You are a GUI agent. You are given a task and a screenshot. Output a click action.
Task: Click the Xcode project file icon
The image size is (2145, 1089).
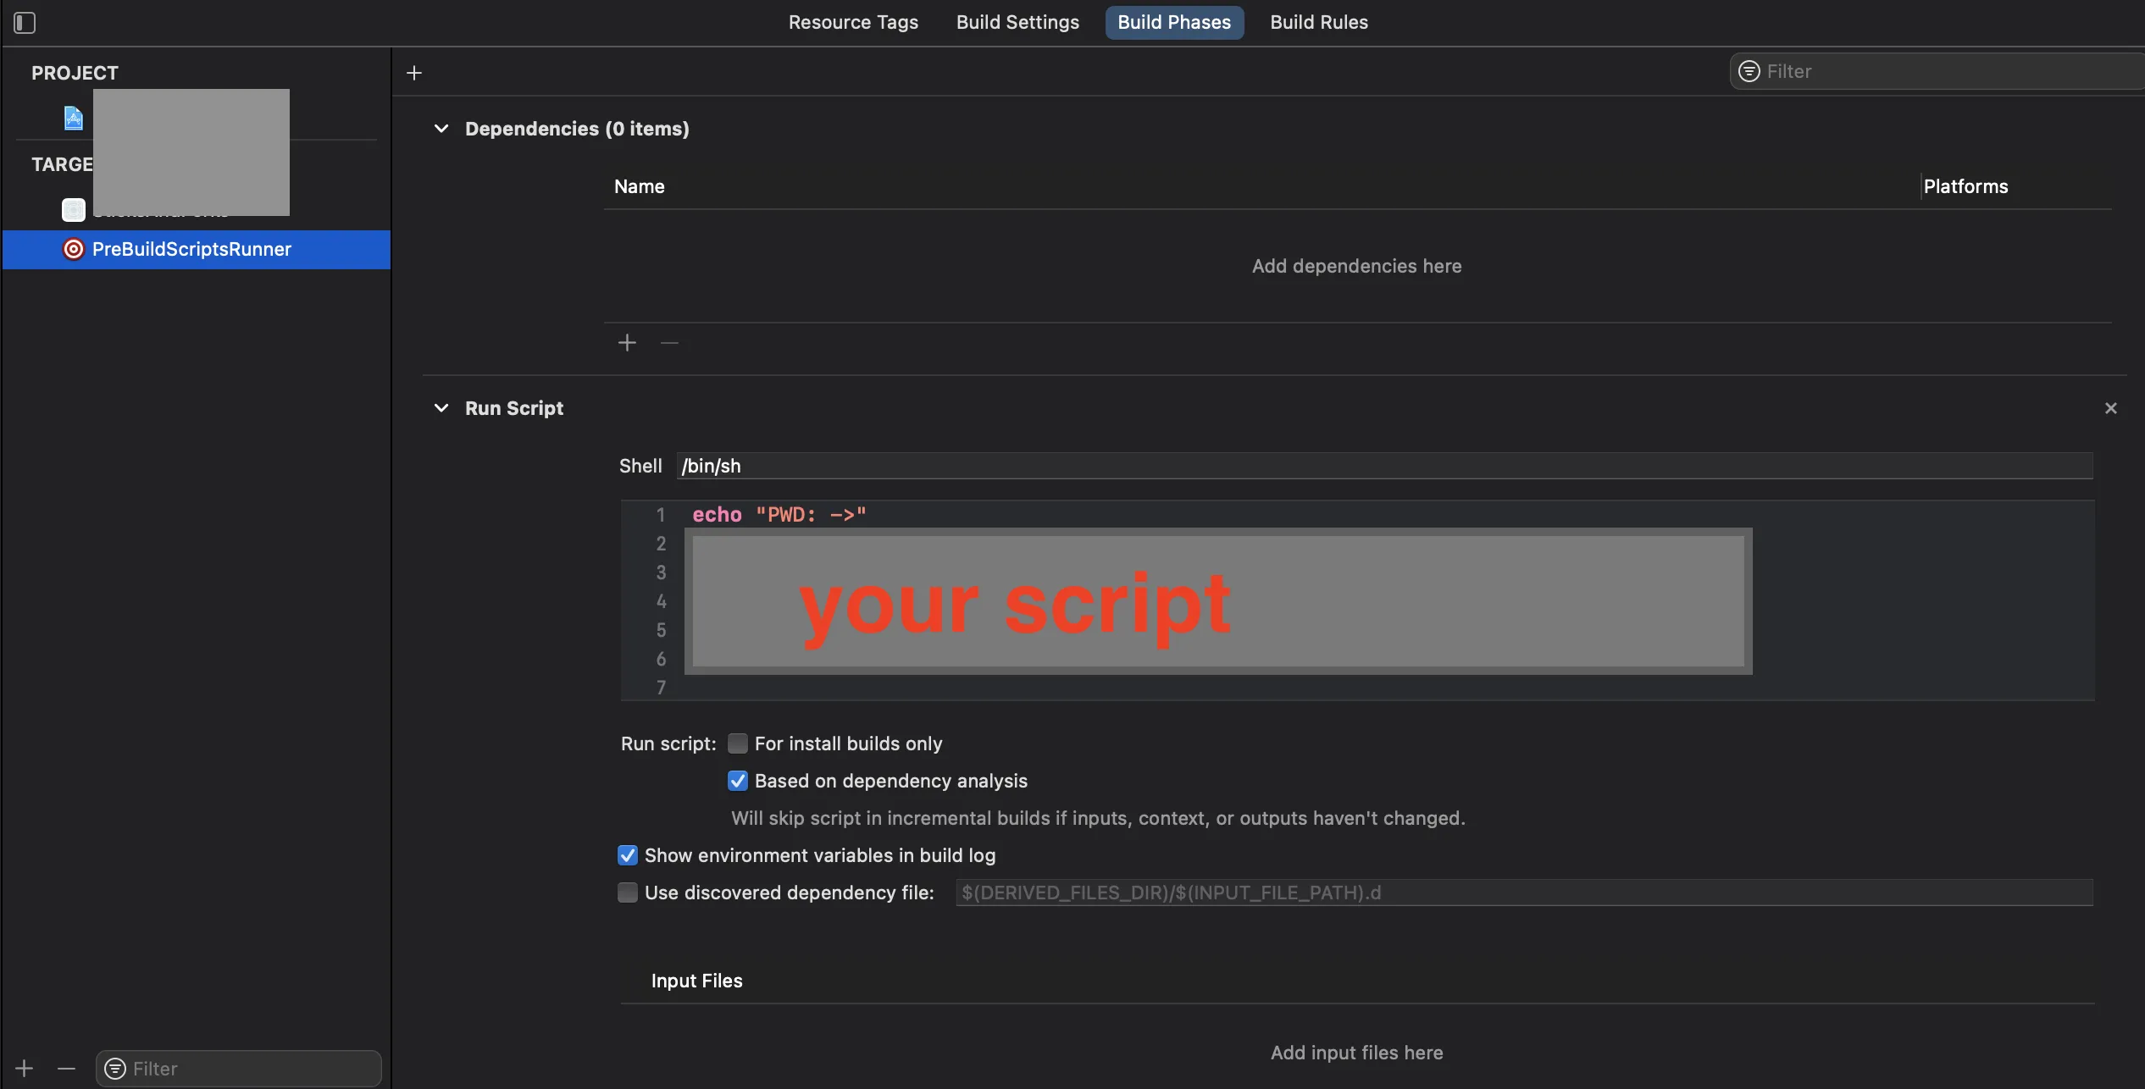click(x=74, y=118)
